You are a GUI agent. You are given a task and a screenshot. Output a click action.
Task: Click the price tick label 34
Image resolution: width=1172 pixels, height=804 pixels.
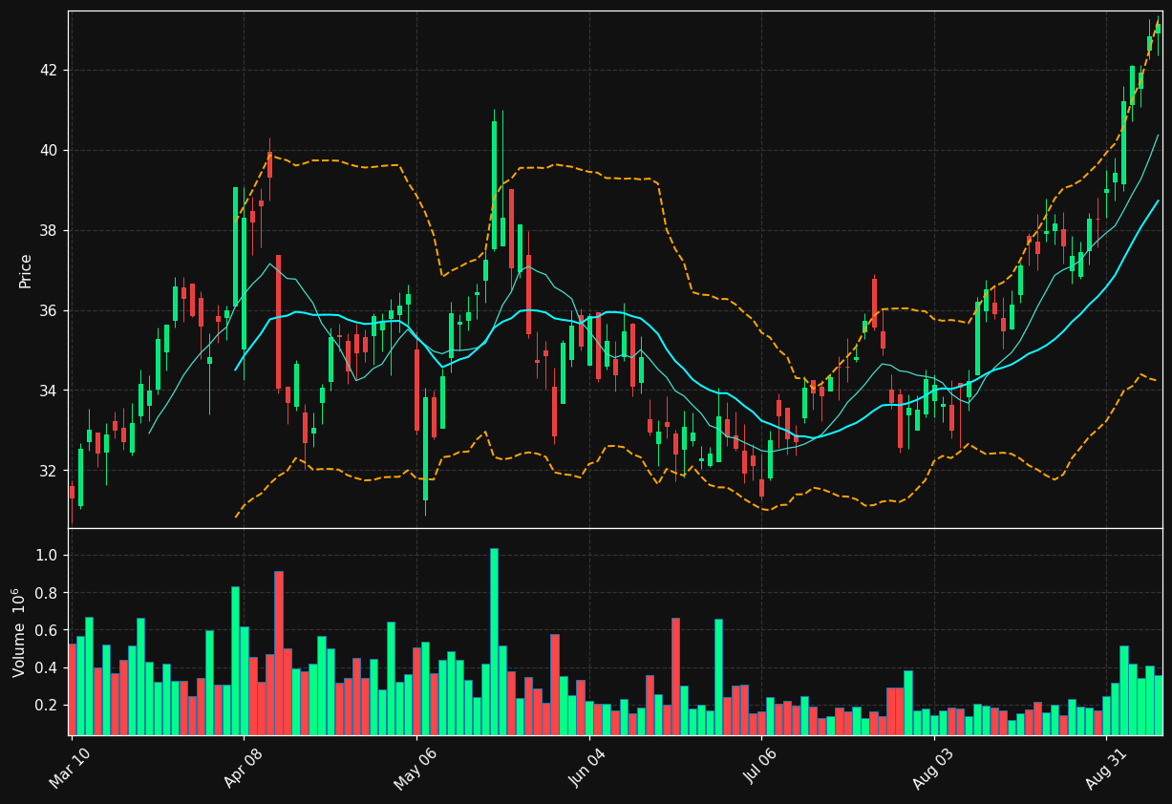coord(49,391)
